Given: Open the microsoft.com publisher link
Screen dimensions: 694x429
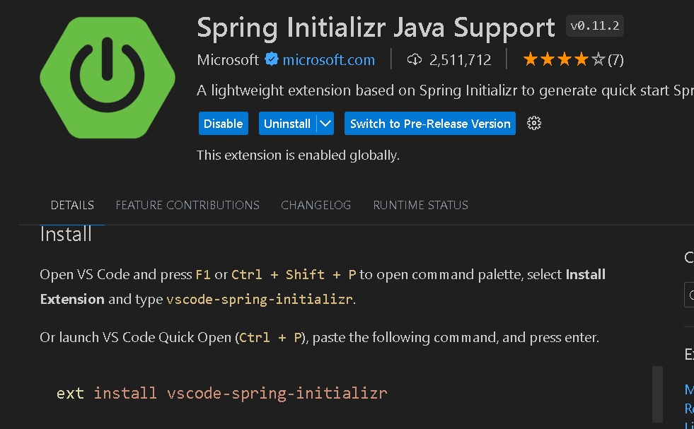Looking at the screenshot, I should pyautogui.click(x=328, y=59).
